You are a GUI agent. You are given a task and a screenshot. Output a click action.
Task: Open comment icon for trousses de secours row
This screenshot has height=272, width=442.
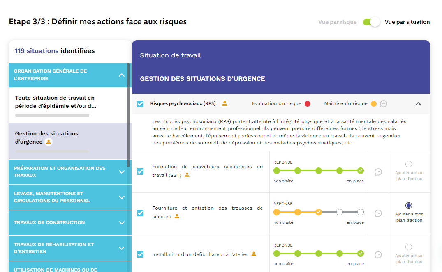coord(378,213)
